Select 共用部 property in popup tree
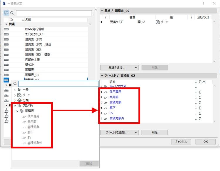 pyautogui.click(x=32, y=121)
